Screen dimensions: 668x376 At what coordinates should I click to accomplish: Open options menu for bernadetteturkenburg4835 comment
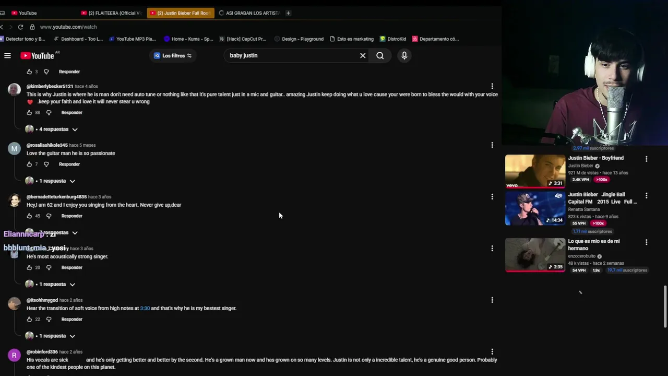coord(492,197)
